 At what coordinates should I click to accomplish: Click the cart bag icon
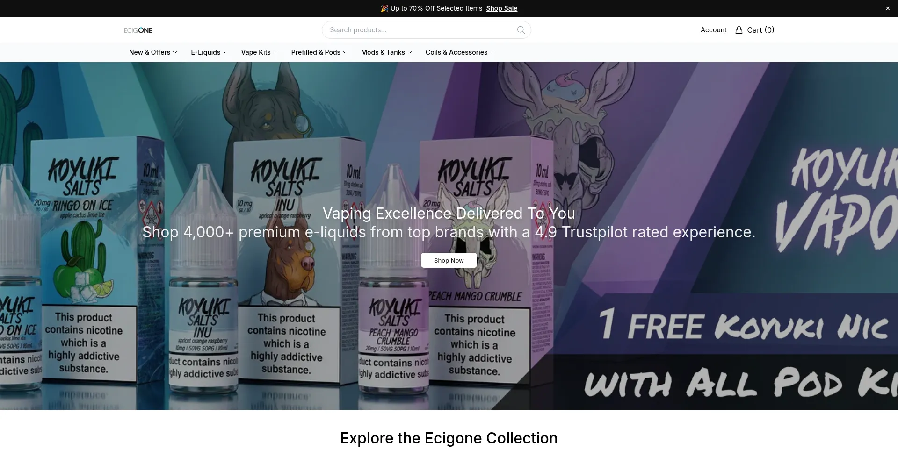(x=739, y=30)
